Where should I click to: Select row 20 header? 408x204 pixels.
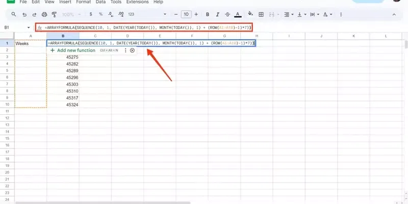click(7, 172)
